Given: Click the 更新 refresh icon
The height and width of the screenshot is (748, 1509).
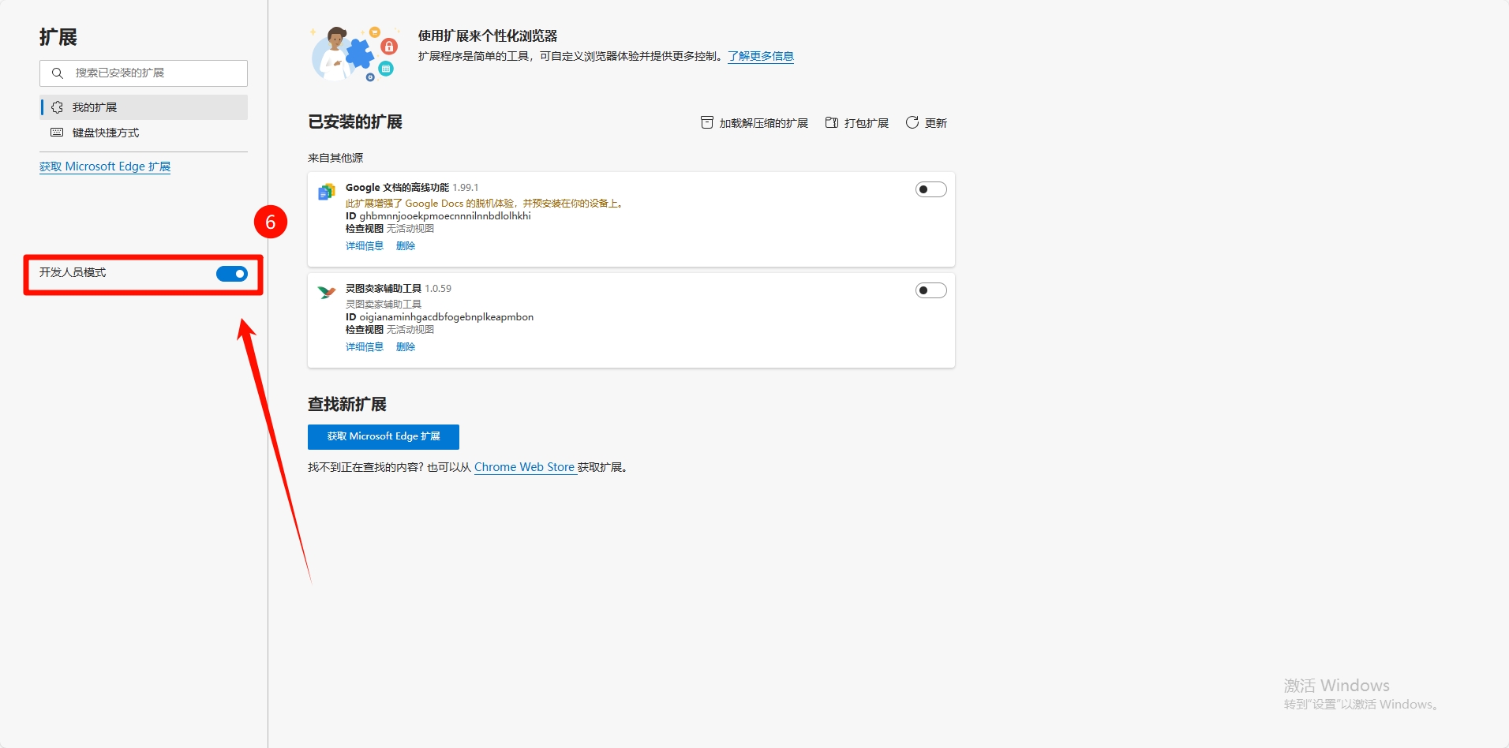Looking at the screenshot, I should pos(912,122).
